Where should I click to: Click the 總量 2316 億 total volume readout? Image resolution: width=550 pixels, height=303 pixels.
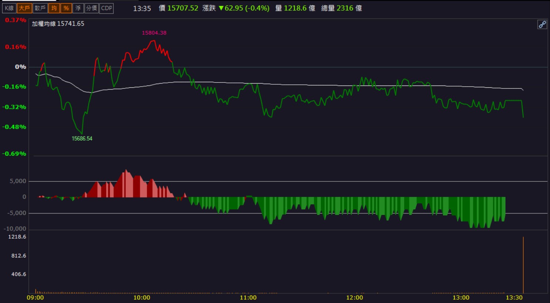[x=341, y=8]
